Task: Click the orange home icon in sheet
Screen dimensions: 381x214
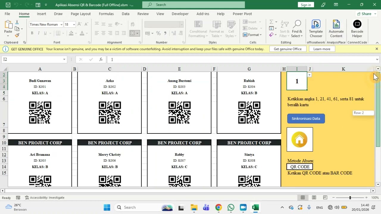Action: coord(299,140)
